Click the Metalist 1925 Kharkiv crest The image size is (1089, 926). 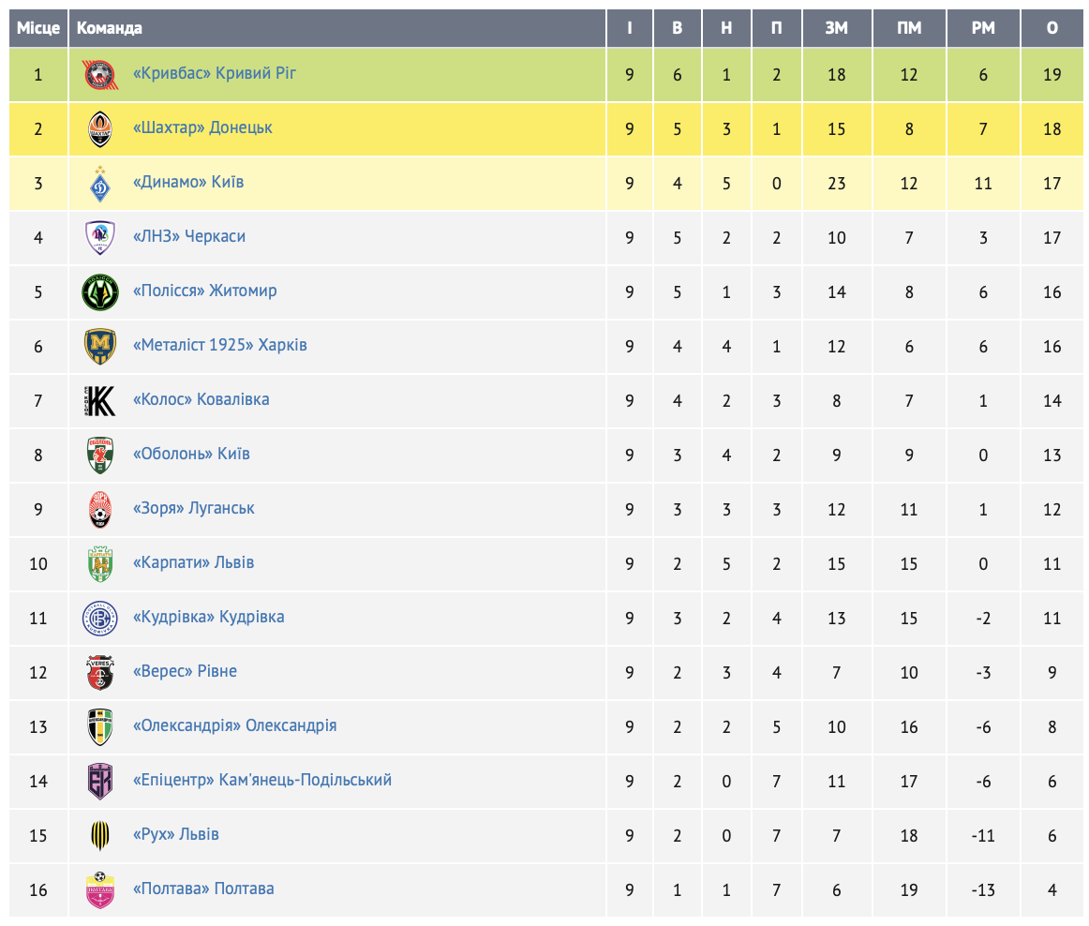[x=99, y=346]
